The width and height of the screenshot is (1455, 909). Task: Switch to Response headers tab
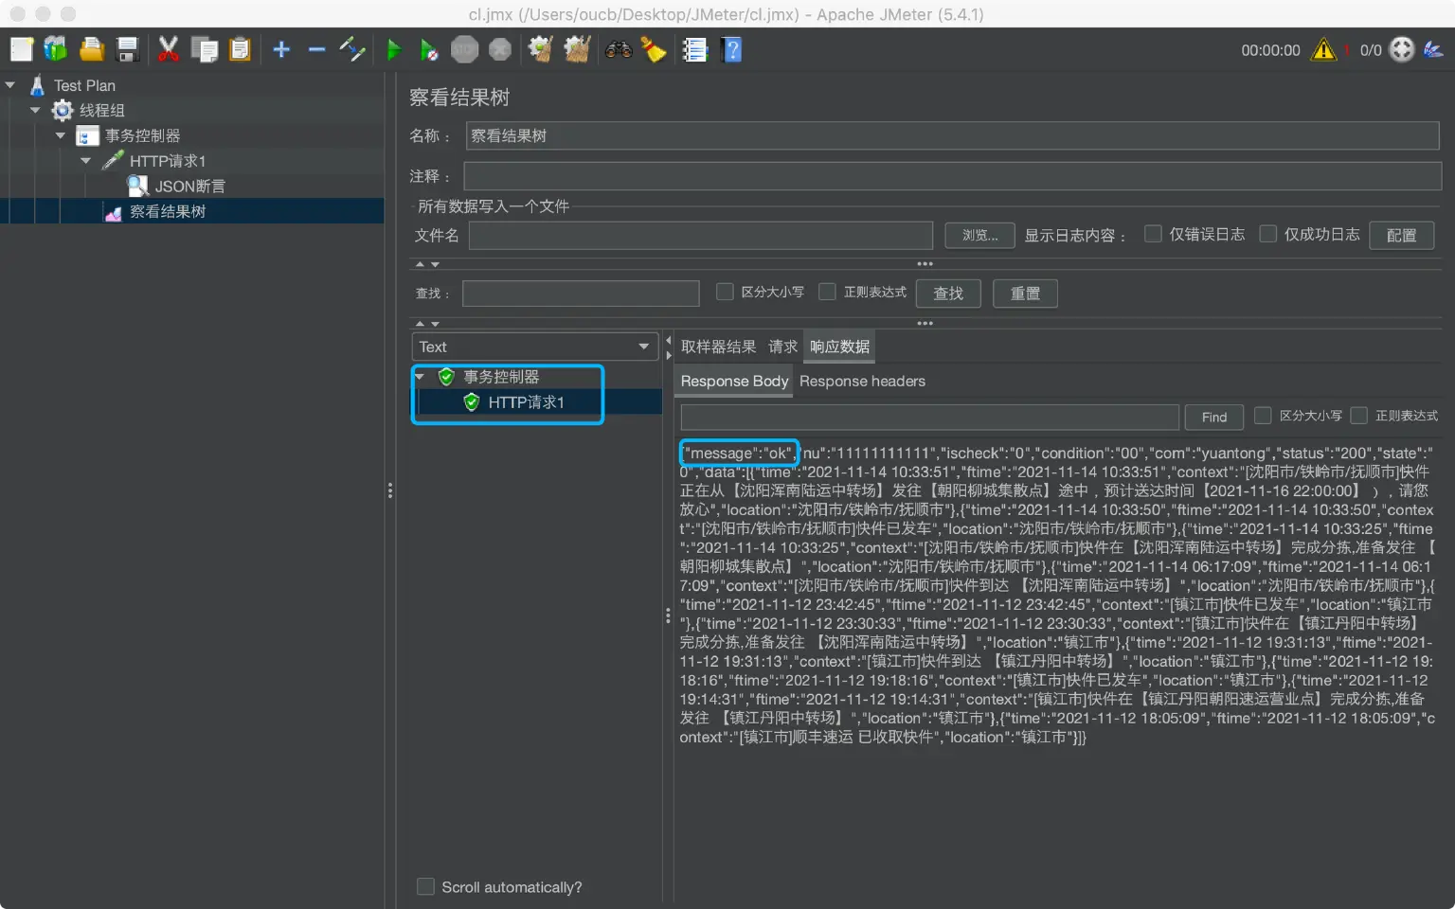tap(862, 381)
